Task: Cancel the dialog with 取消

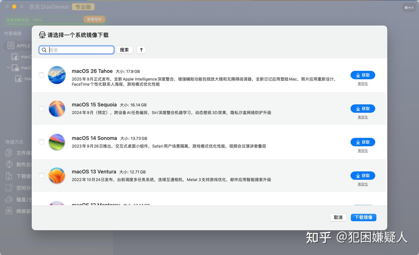Action: pyautogui.click(x=338, y=217)
